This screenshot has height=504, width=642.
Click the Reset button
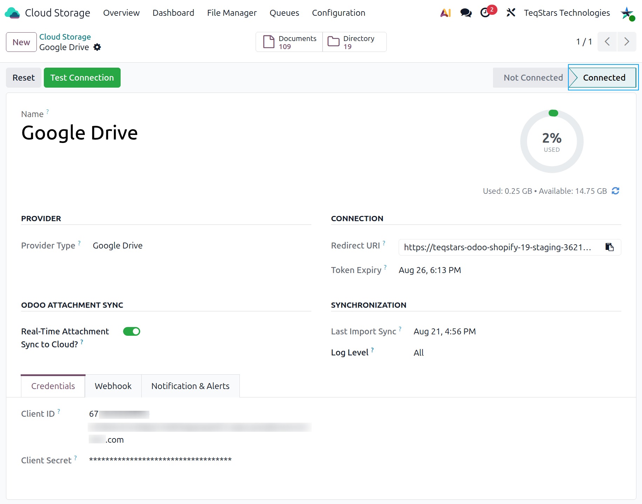pyautogui.click(x=23, y=78)
